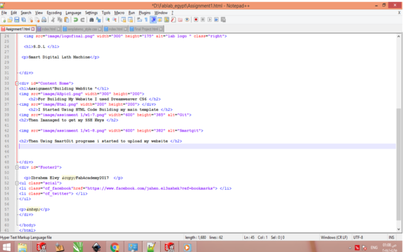Viewport: 403px width, 252px height.
Task: Open the Plugins menu
Action: point(144,13)
